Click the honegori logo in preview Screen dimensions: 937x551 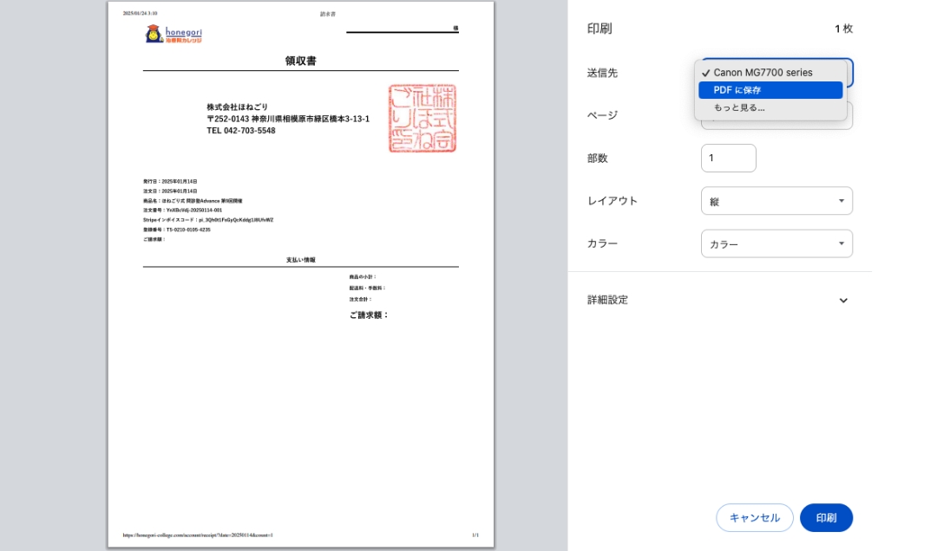pos(174,34)
